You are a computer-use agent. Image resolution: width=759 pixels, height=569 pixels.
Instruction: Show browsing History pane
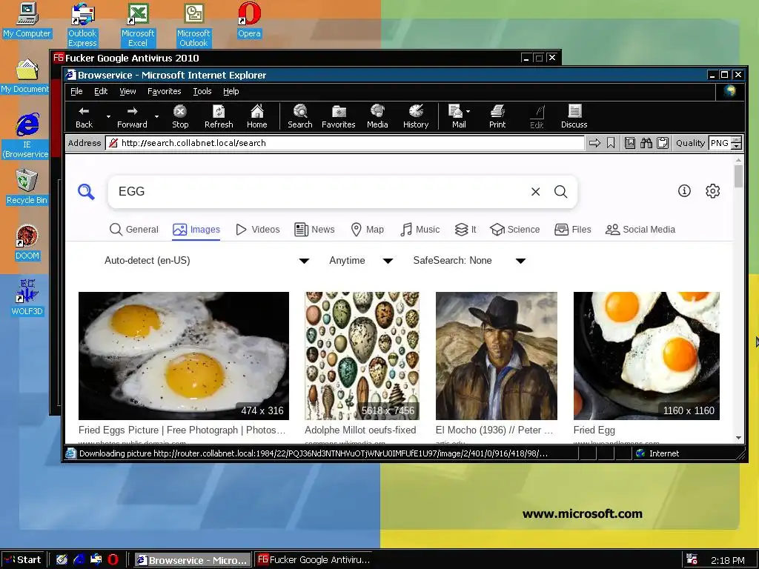416,116
